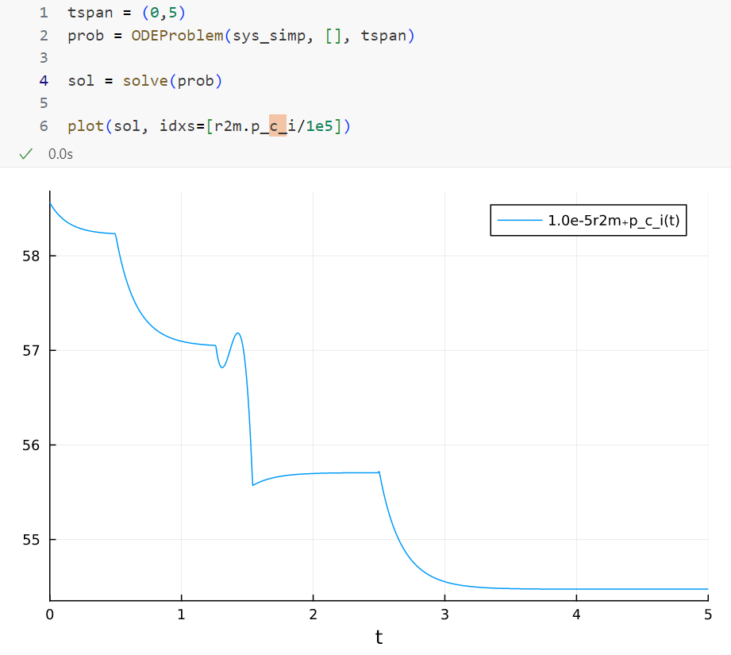
Task: Click the x-axis tick label 1
Action: (181, 615)
